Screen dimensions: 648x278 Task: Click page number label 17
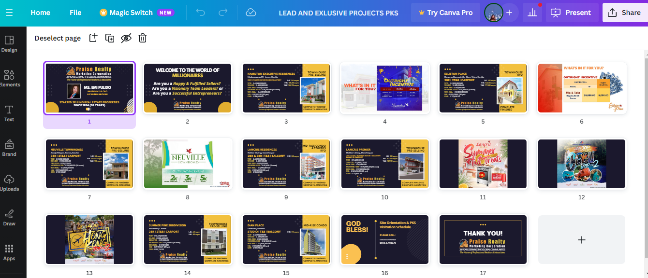pyautogui.click(x=483, y=273)
